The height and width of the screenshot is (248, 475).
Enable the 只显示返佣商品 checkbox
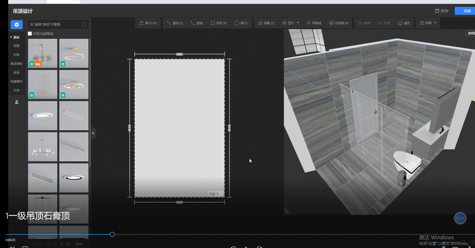pyautogui.click(x=30, y=34)
